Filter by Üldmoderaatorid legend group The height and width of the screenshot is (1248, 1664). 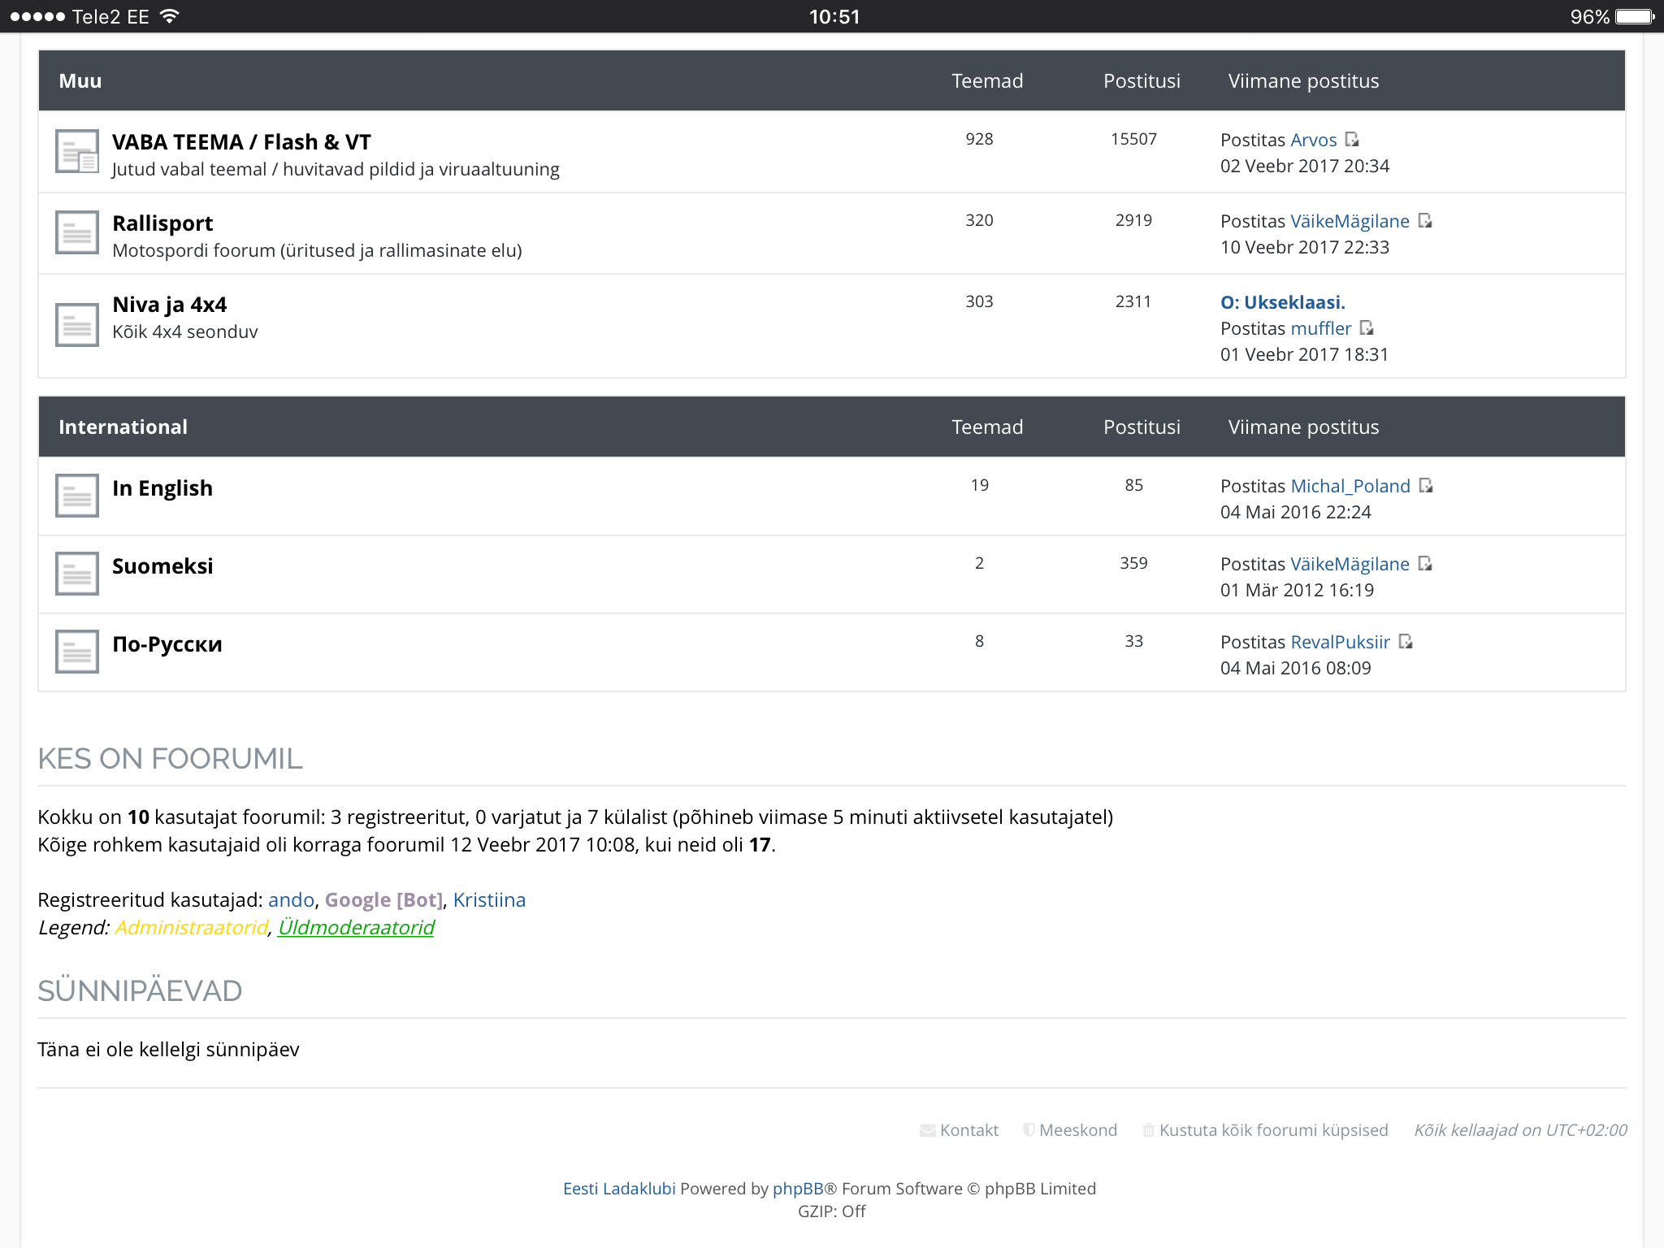(x=356, y=928)
